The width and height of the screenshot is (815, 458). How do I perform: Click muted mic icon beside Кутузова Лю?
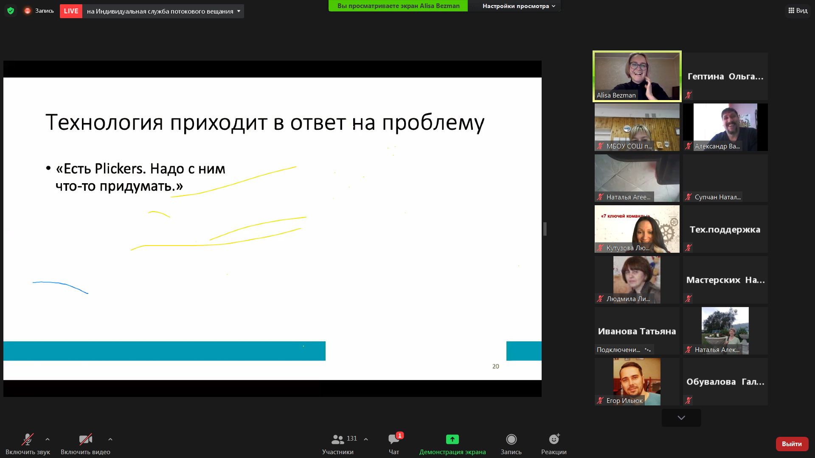600,248
